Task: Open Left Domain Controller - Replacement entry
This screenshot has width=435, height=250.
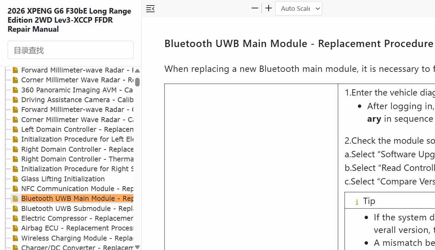Action: pos(77,129)
